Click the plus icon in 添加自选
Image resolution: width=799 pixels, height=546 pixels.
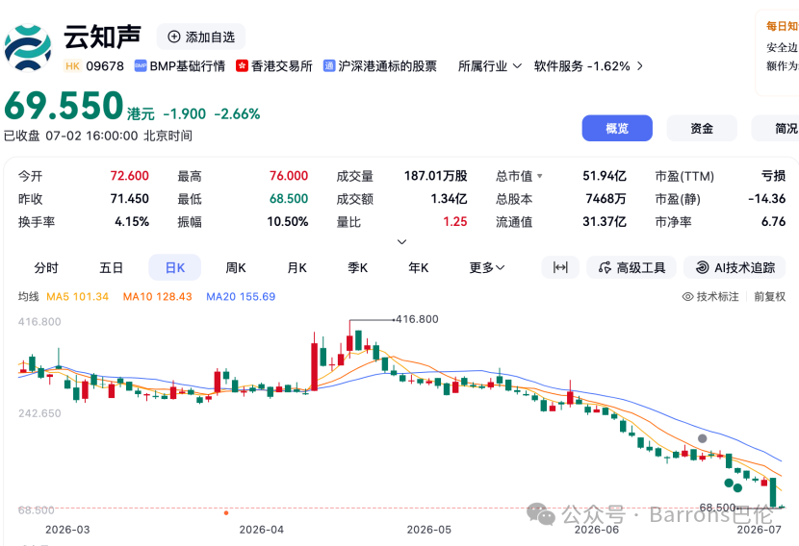coord(174,37)
